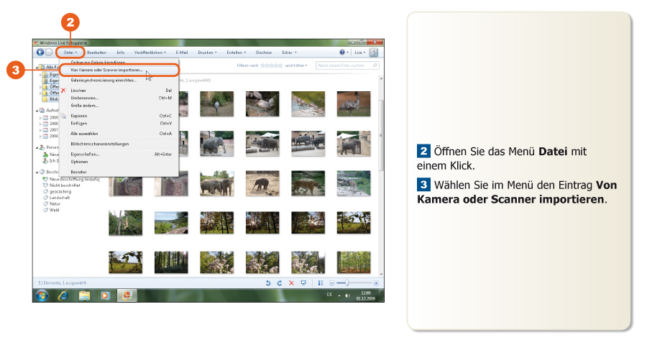This screenshot has height=345, width=647.
Task: Adjust the thumbnail size zoom slider
Action: coord(347,283)
